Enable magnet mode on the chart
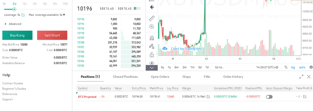 [152, 38]
